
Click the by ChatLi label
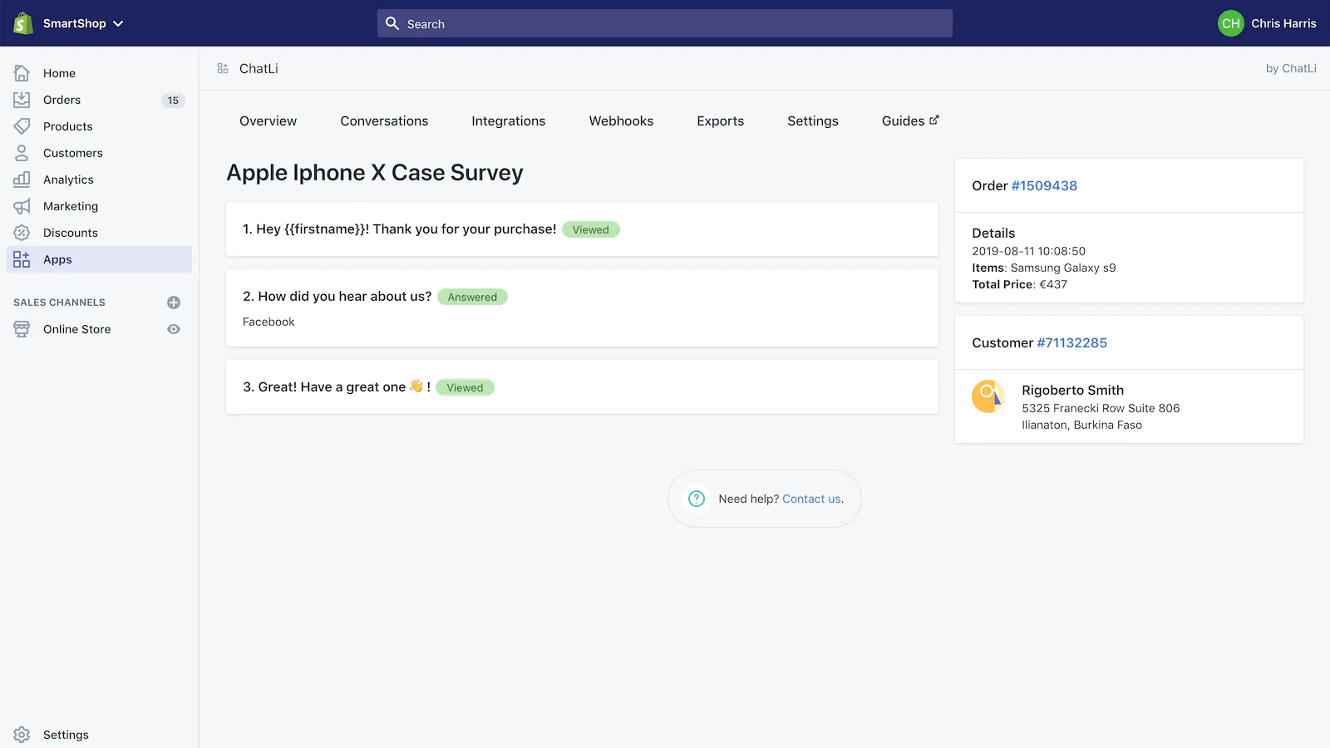pyautogui.click(x=1291, y=68)
